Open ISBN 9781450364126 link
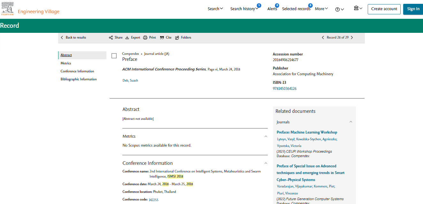 pos(285,89)
